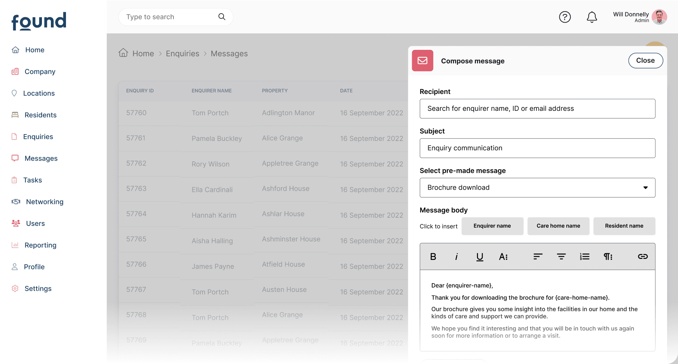The height and width of the screenshot is (364, 678).
Task: Toggle underline in the message toolbar
Action: click(479, 256)
